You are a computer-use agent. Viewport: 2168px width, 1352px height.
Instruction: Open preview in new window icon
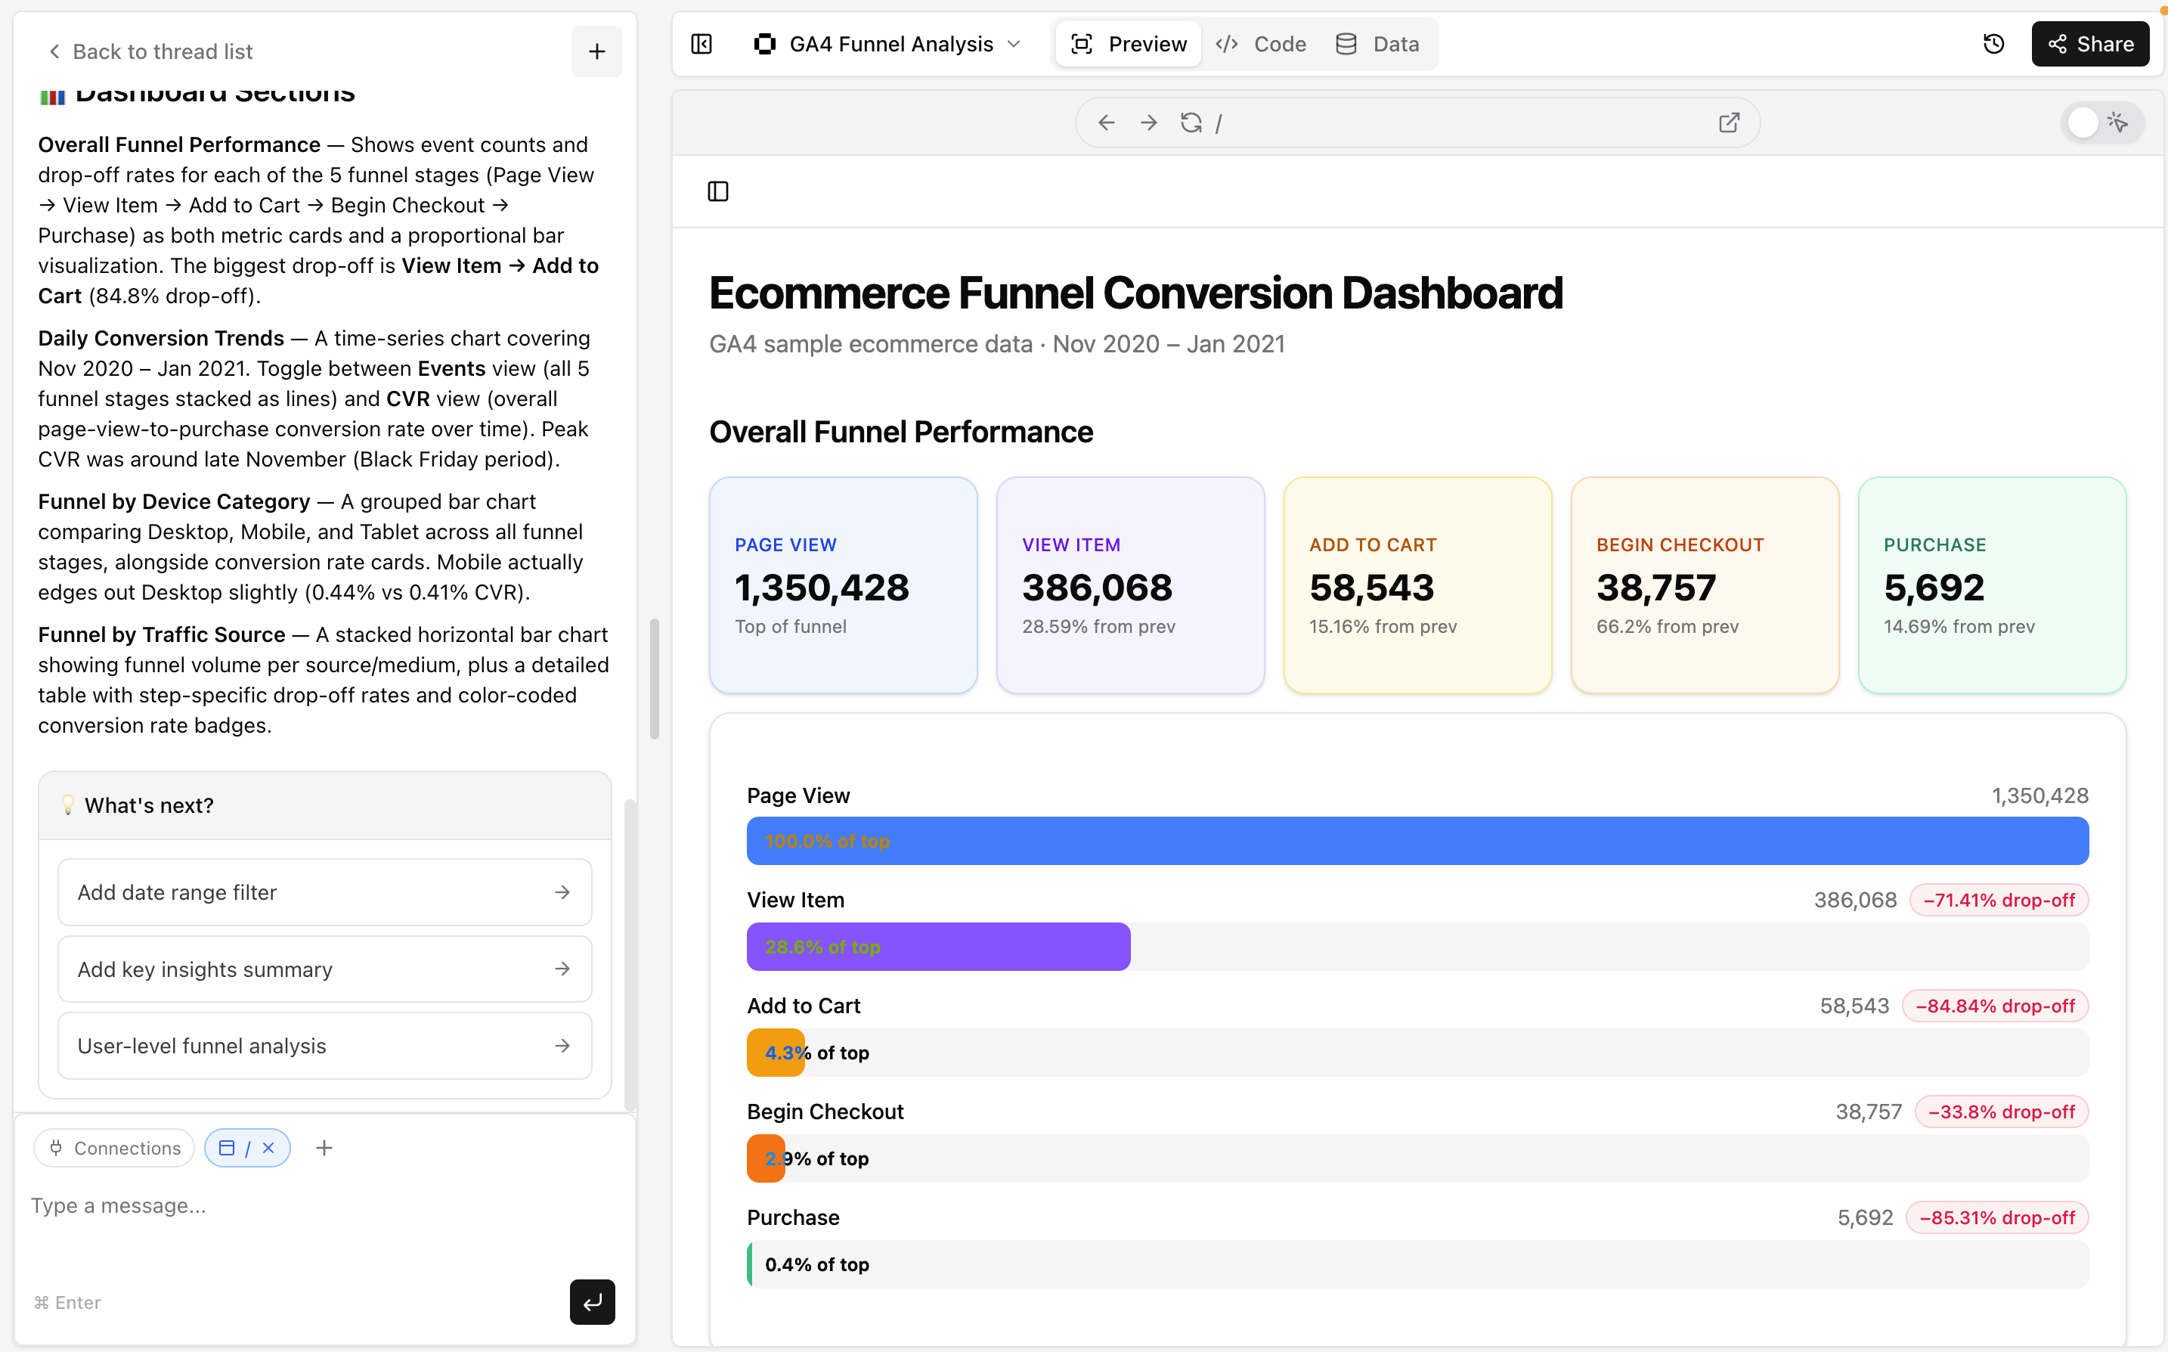(x=1728, y=122)
